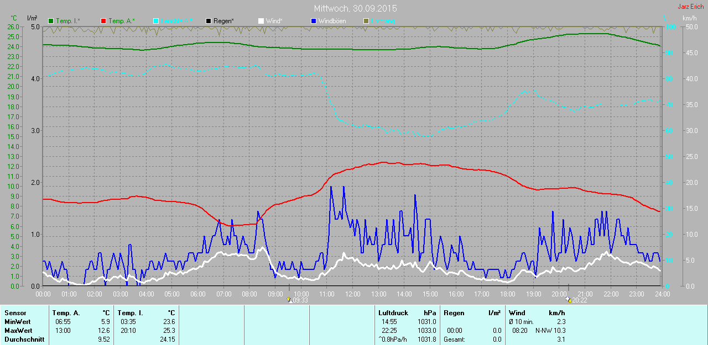Click the 'Wind*' legend label
This screenshot has width=708, height=345.
click(x=274, y=21)
